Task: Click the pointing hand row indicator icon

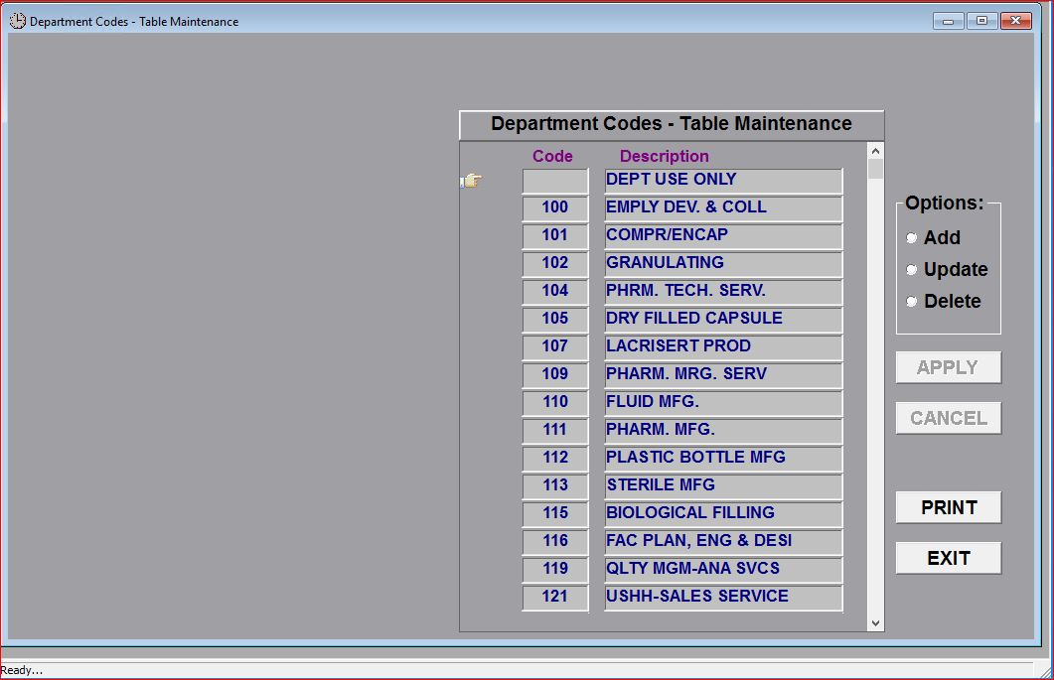Action: (471, 181)
